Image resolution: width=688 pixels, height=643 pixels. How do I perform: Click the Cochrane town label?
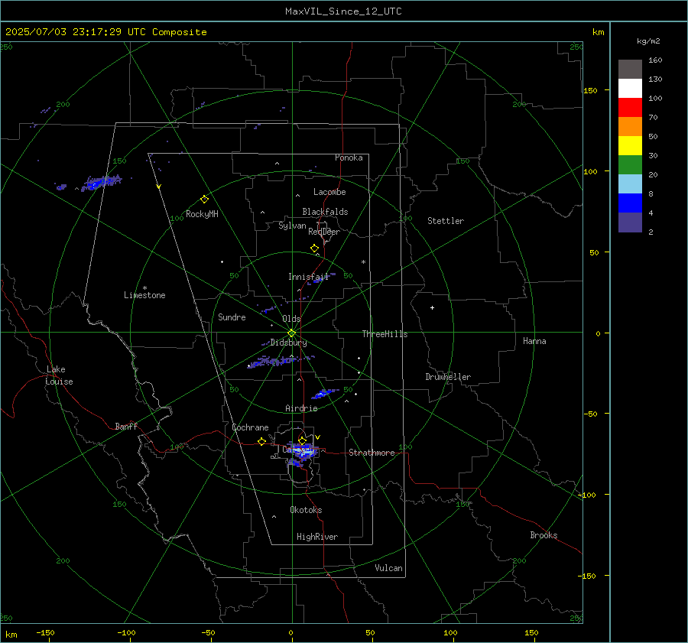[x=250, y=427]
